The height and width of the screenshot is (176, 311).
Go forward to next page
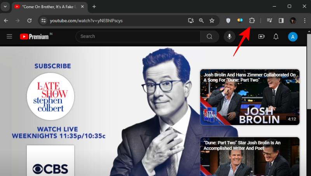click(17, 21)
